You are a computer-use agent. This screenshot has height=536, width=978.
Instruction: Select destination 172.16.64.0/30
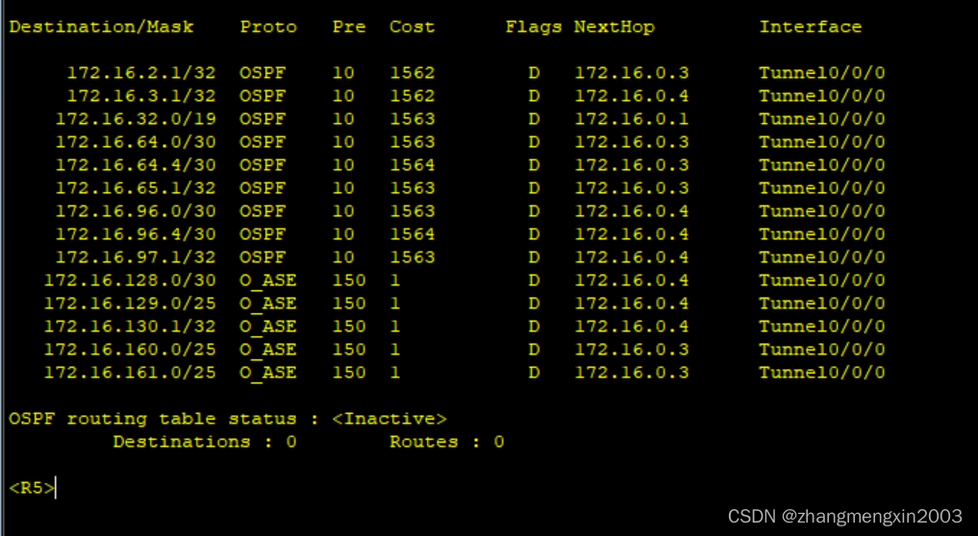tap(136, 142)
